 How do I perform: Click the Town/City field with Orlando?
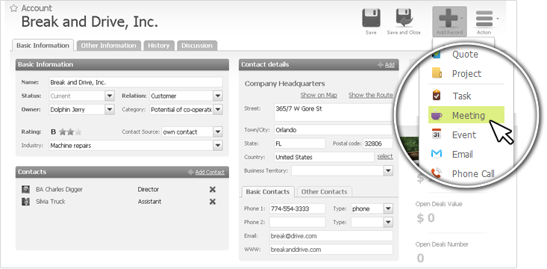tap(334, 130)
